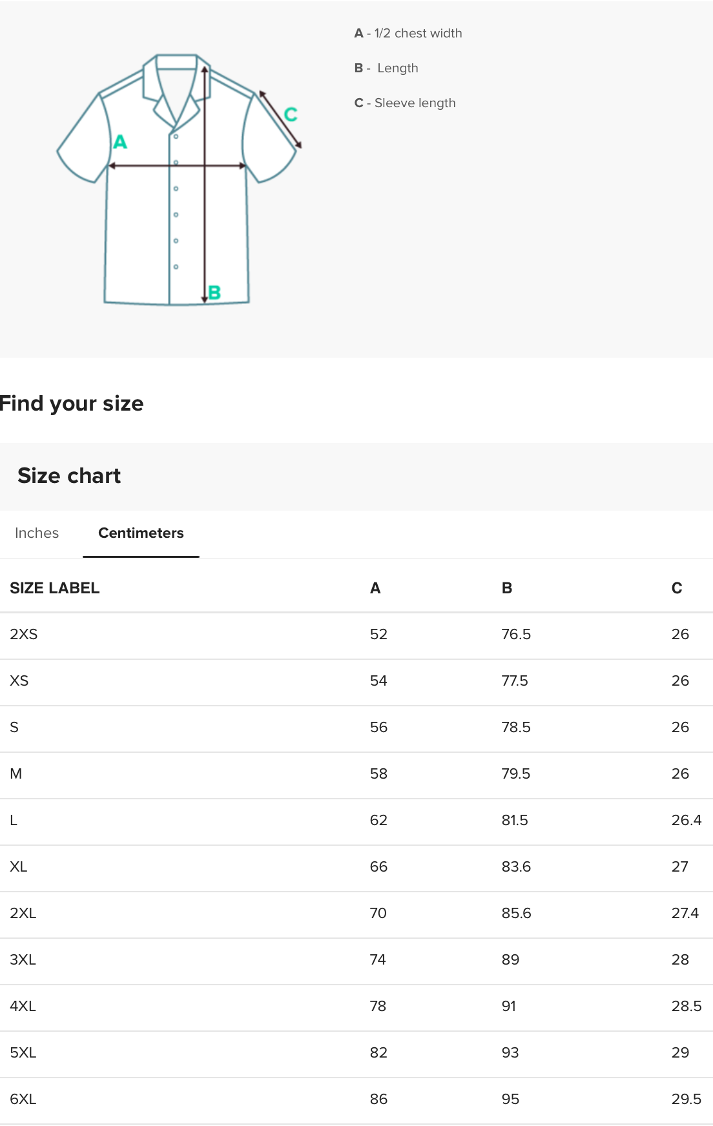Viewport: 713px width, 1126px height.
Task: Click the SIZE LABEL column header
Action: (55, 588)
